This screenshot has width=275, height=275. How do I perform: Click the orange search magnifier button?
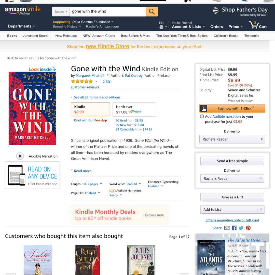(x=152, y=11)
